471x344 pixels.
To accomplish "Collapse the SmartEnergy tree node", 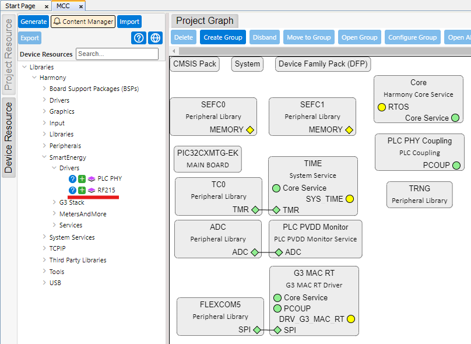I will tap(44, 157).
